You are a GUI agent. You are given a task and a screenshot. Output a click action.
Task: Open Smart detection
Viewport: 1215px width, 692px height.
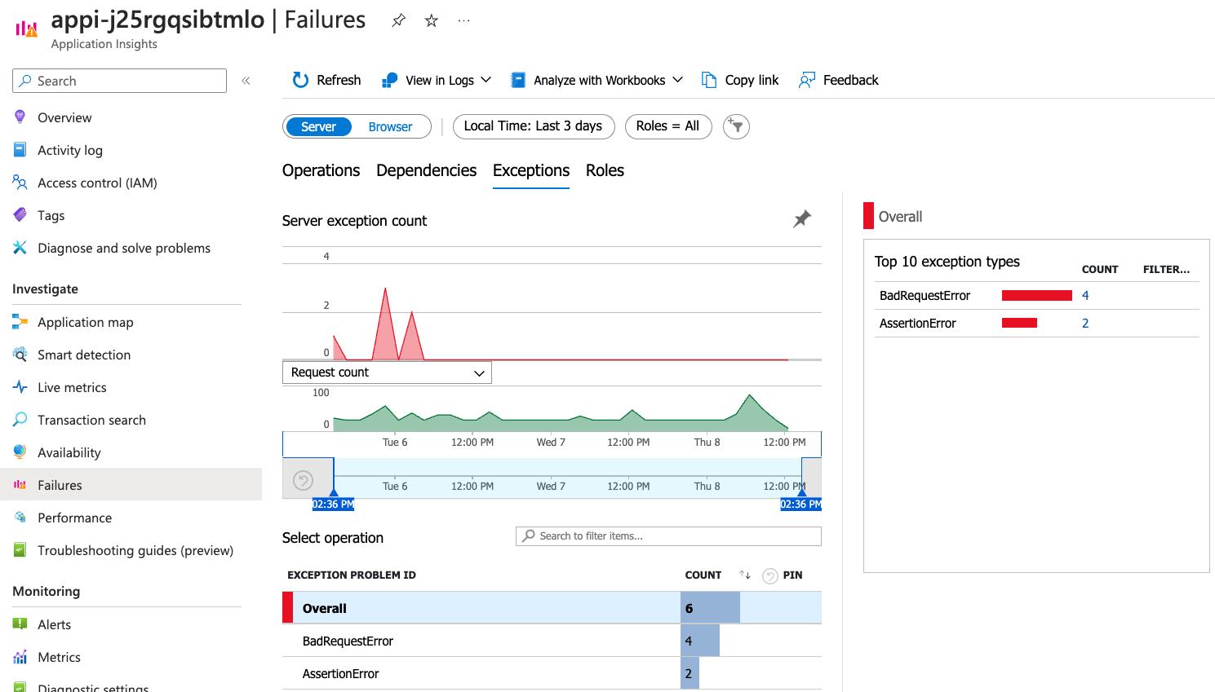(84, 355)
